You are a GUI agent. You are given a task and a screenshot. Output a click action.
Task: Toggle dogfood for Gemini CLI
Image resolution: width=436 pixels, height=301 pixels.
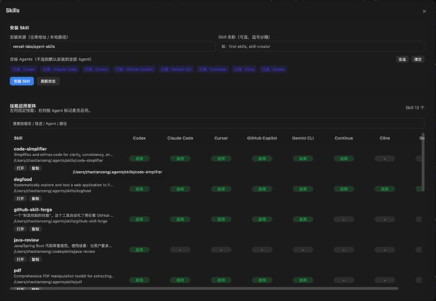pyautogui.click(x=303, y=189)
